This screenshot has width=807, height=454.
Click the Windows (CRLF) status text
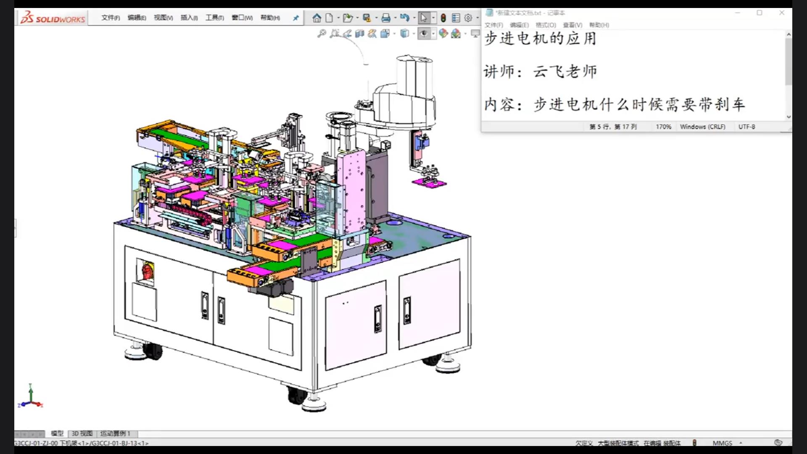tap(702, 127)
